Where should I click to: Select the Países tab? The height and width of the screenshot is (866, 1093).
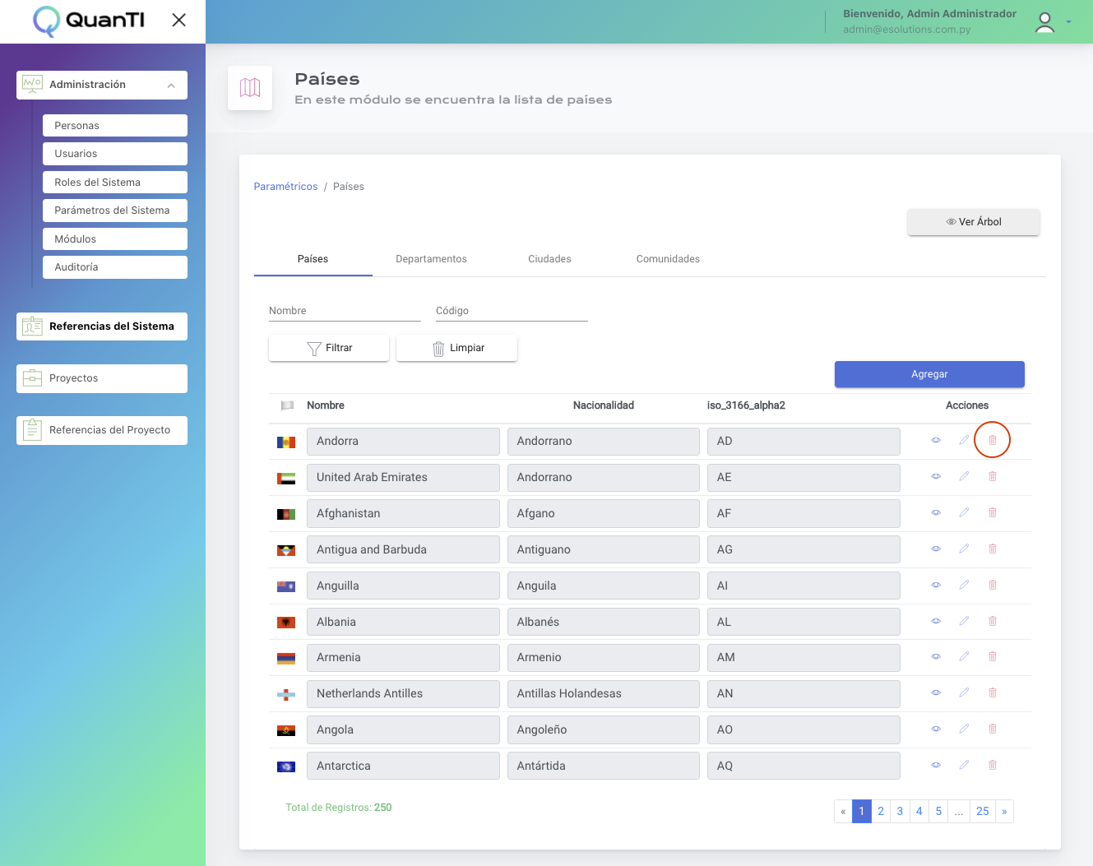click(313, 259)
